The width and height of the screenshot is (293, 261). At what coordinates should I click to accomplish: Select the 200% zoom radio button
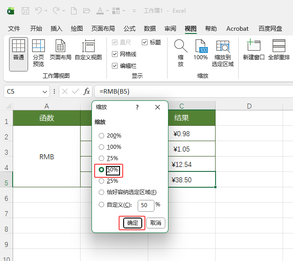click(101, 136)
